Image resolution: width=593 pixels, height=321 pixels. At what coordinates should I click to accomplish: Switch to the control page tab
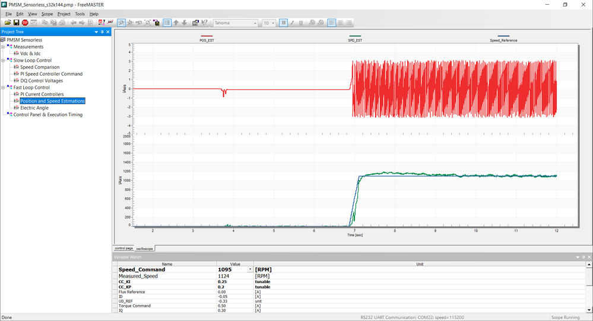pyautogui.click(x=123, y=248)
